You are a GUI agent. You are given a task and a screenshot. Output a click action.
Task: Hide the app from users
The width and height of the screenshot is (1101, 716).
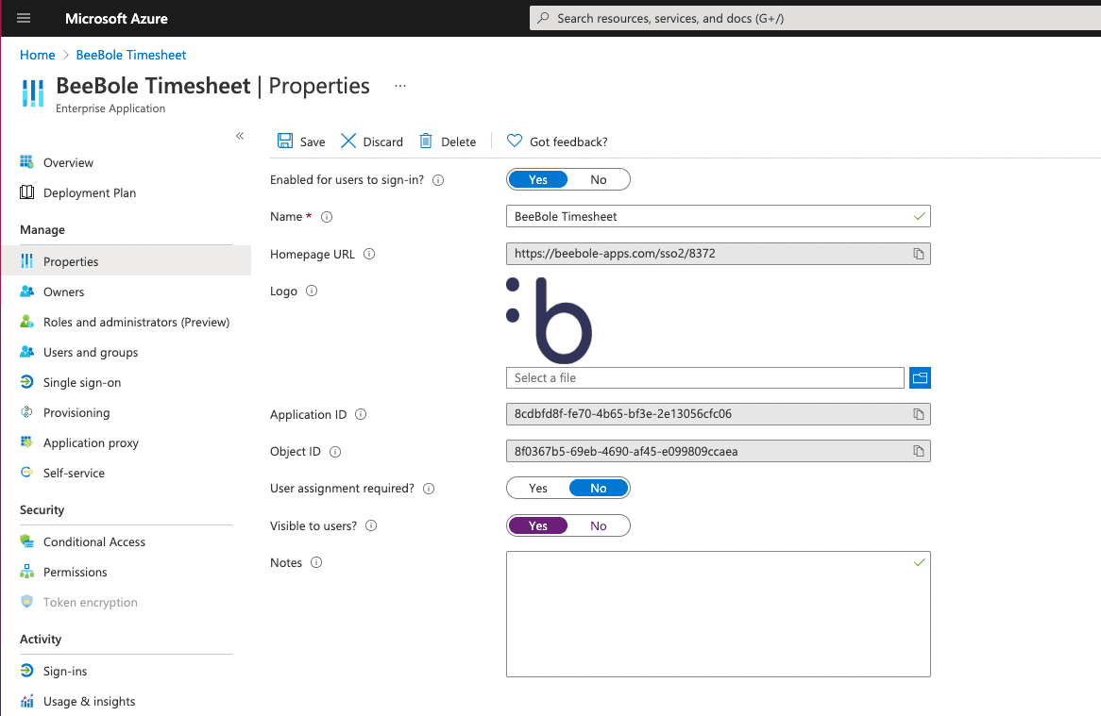coord(598,525)
